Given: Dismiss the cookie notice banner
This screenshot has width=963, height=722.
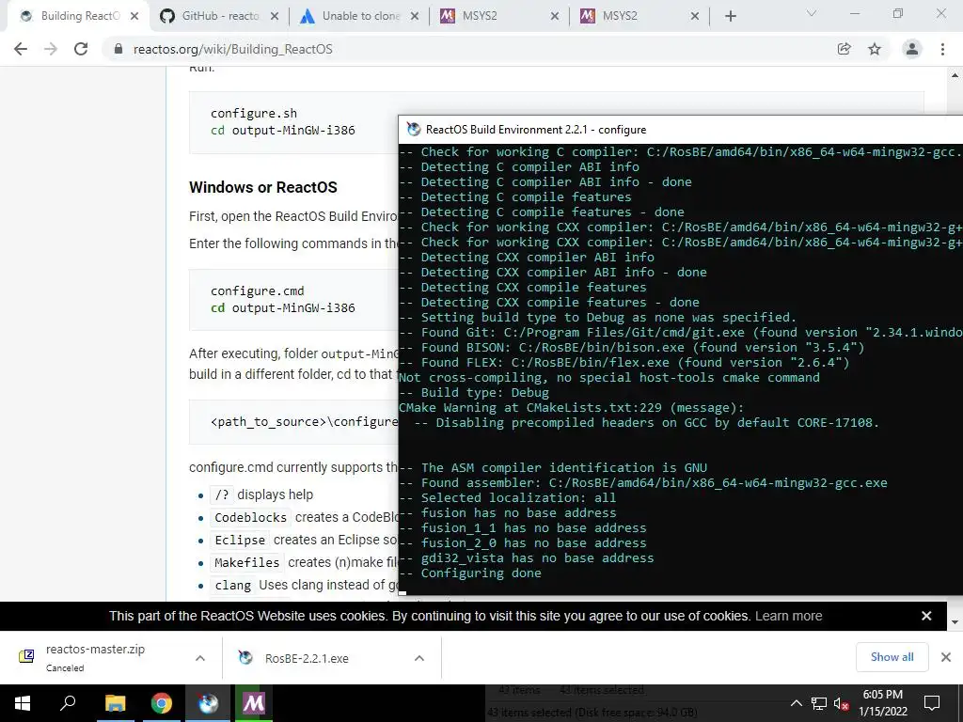Looking at the screenshot, I should coord(926,616).
